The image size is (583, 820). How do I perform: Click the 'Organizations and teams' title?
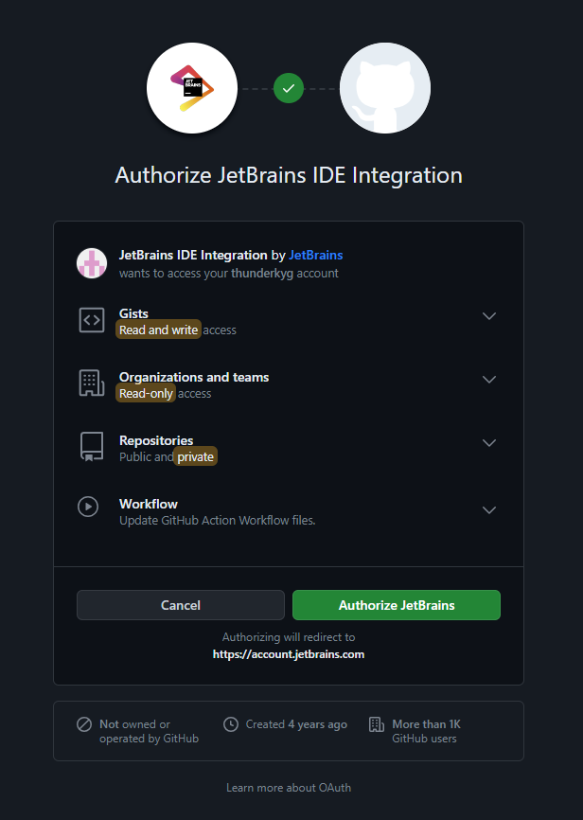tap(194, 377)
